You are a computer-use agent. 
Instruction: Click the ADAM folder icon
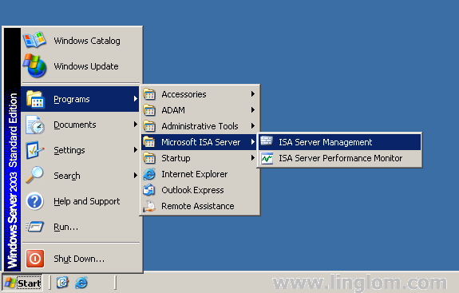click(x=149, y=110)
